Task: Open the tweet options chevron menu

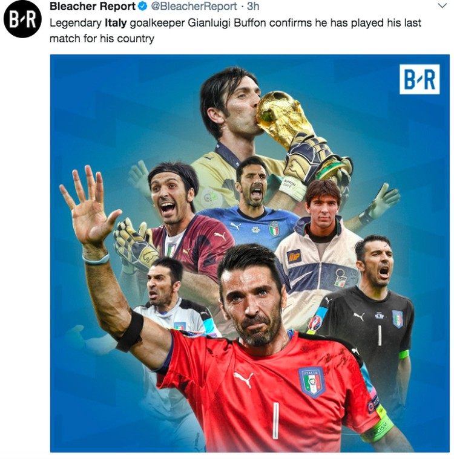Action: pyautogui.click(x=442, y=5)
